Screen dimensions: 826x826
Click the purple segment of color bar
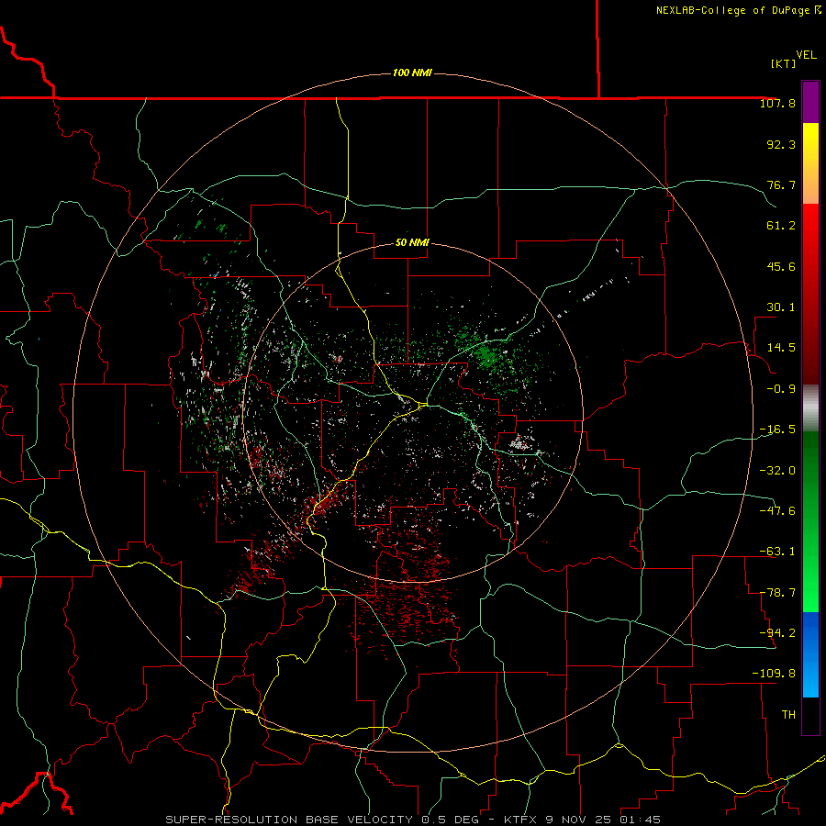click(810, 103)
